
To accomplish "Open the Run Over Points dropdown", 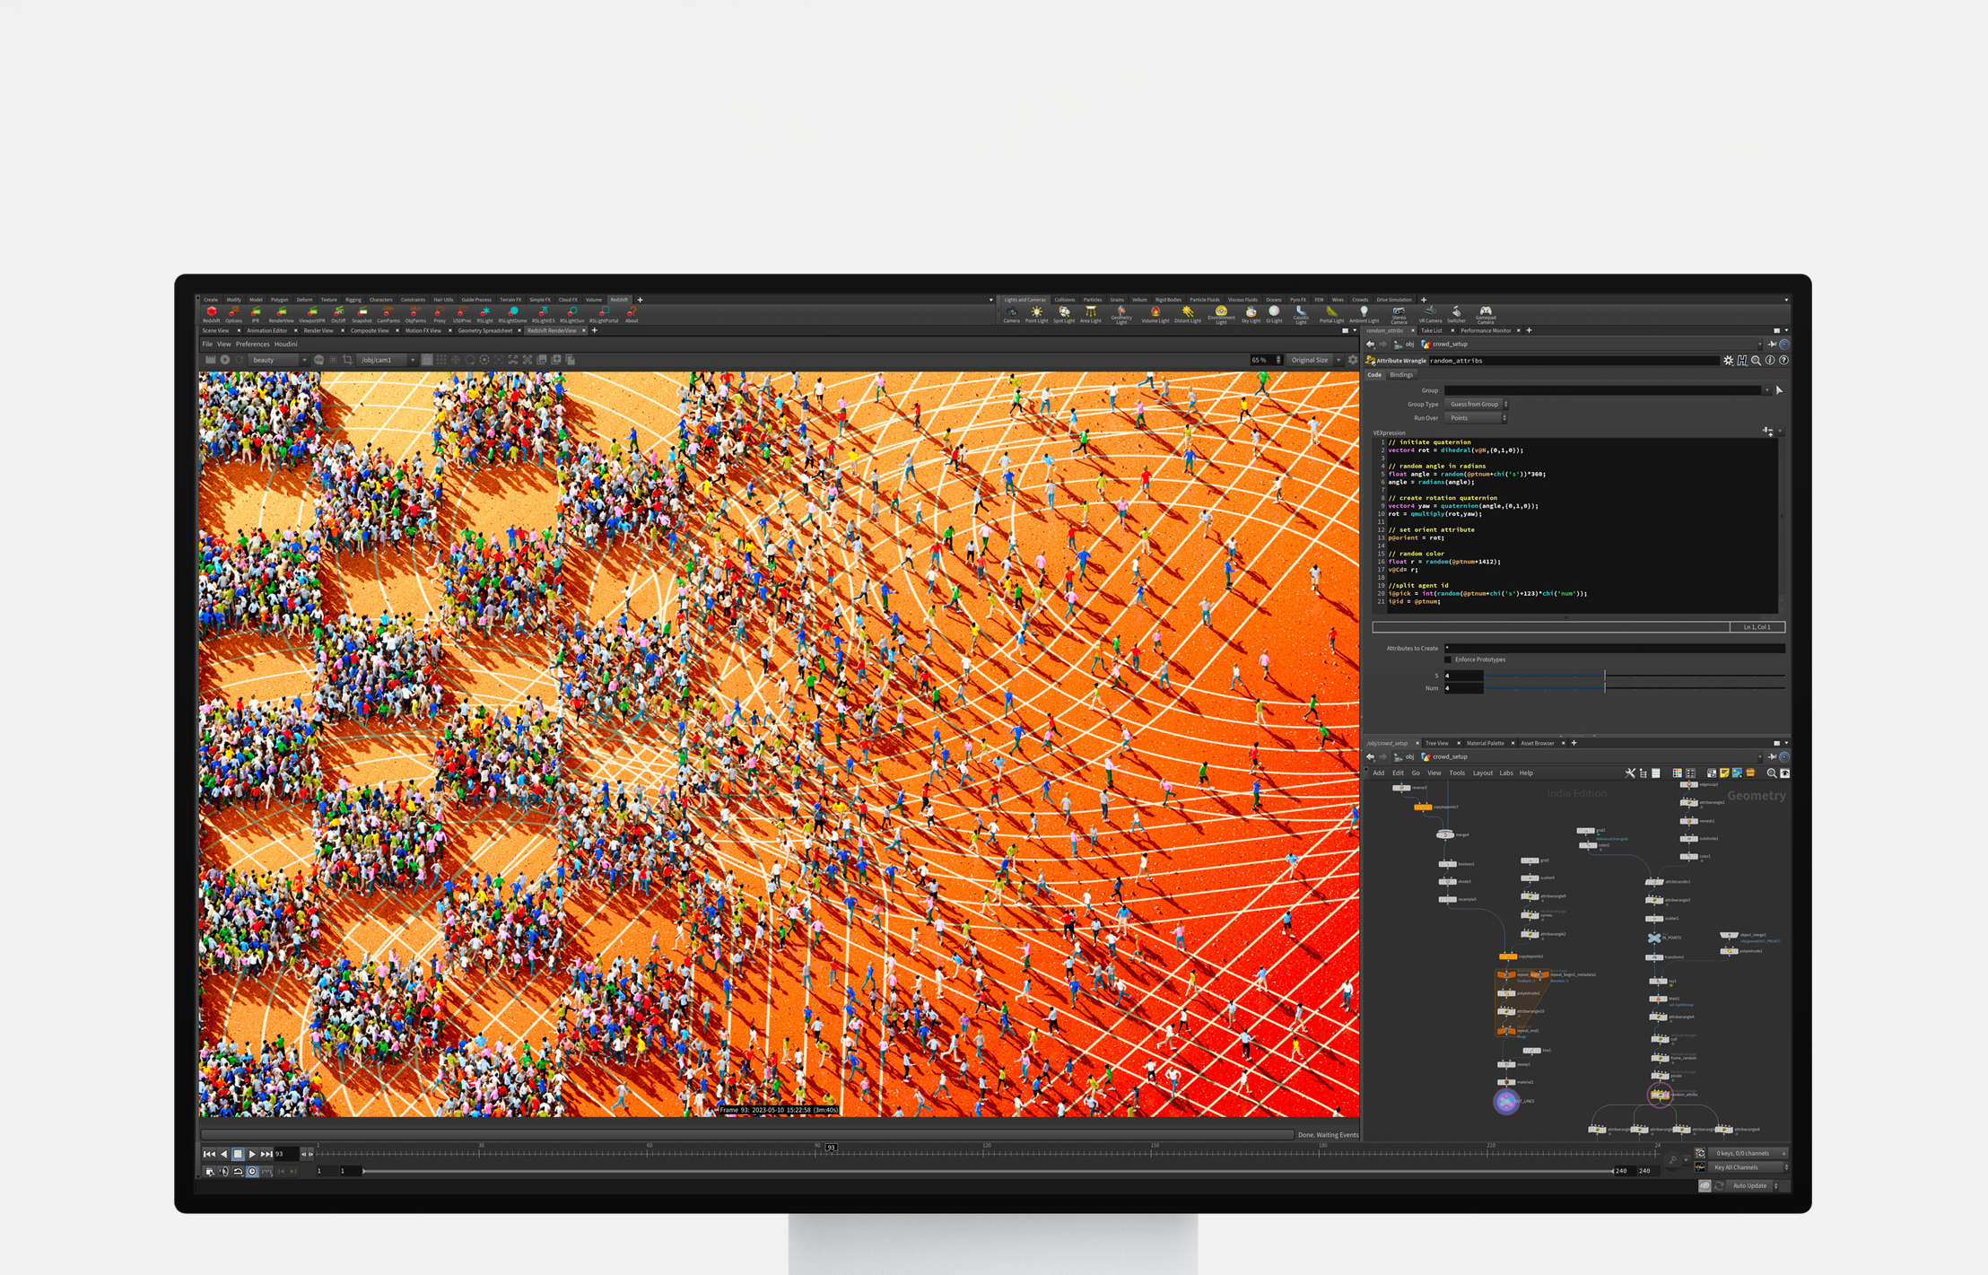I will [x=1476, y=418].
